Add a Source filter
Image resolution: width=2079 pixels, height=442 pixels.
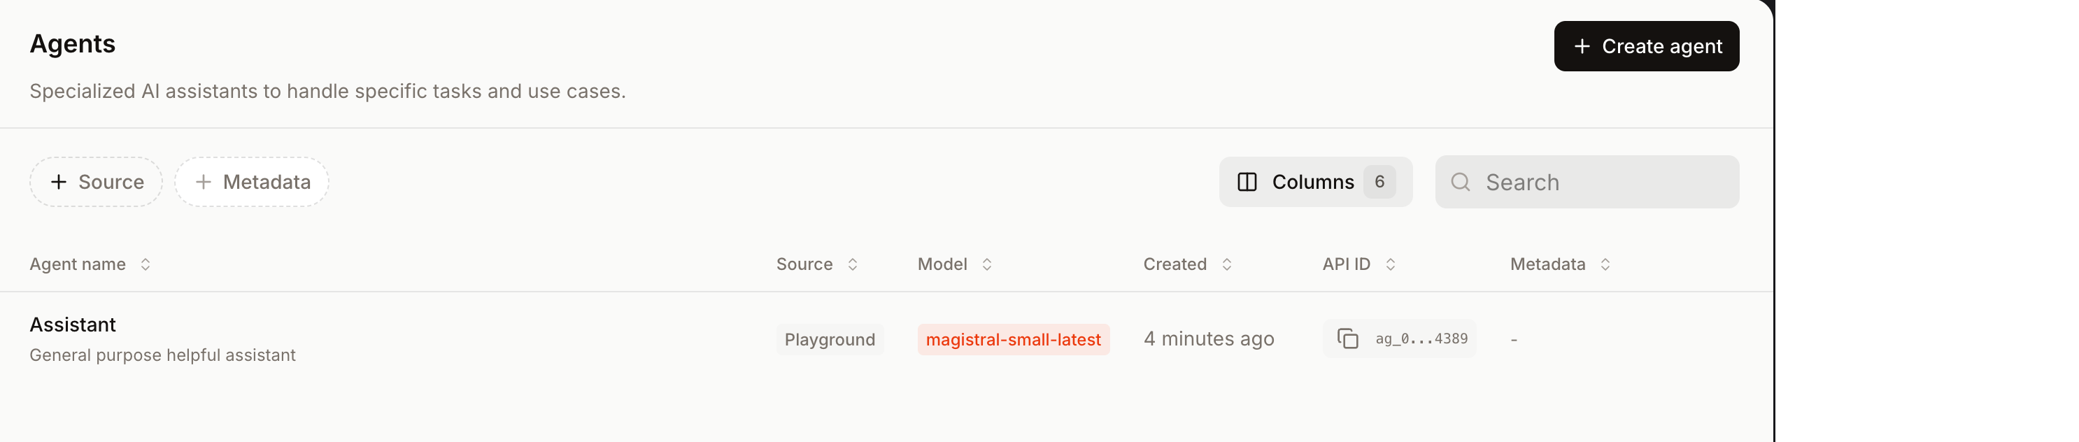point(96,183)
